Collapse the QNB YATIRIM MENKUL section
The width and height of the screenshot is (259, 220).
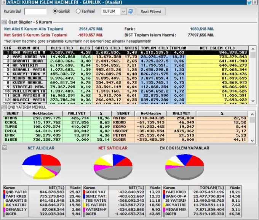point(4,107)
